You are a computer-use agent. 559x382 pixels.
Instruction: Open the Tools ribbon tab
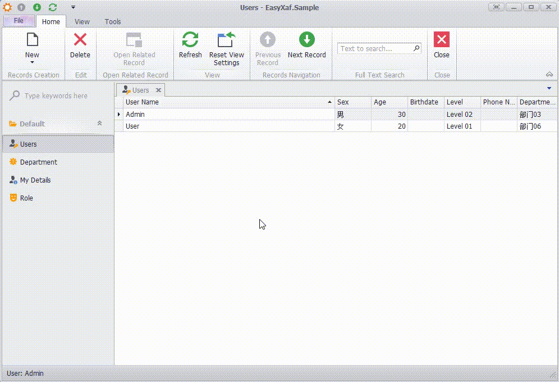113,21
